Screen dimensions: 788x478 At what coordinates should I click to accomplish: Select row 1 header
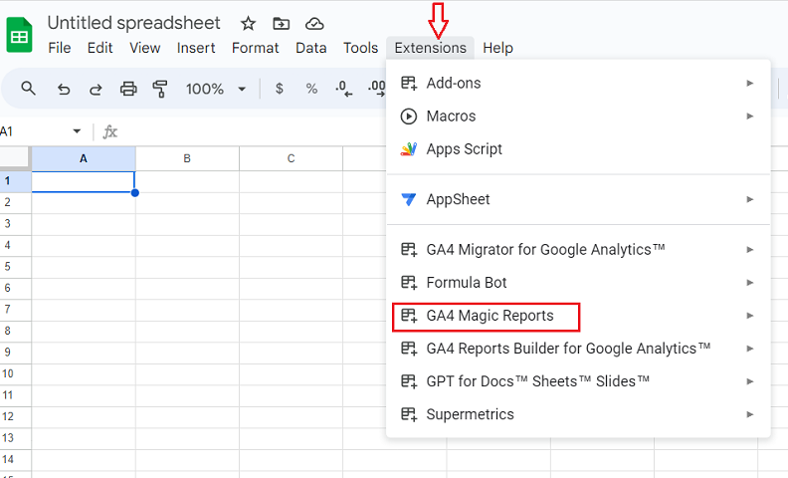pos(16,181)
